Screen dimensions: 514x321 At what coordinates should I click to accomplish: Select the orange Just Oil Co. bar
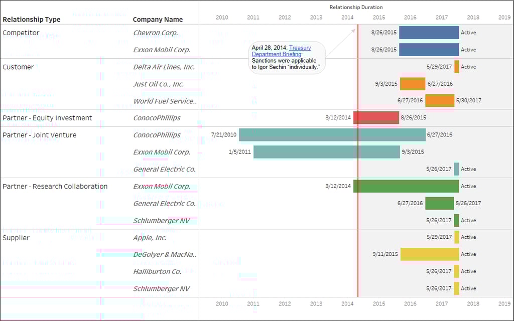[x=413, y=84]
